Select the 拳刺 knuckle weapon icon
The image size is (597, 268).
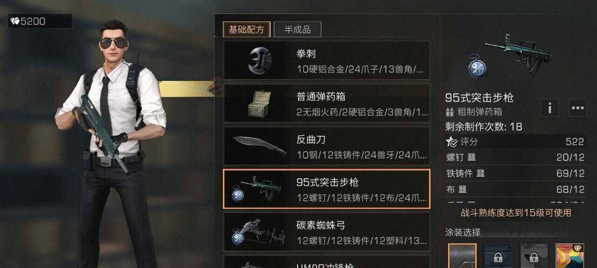260,60
